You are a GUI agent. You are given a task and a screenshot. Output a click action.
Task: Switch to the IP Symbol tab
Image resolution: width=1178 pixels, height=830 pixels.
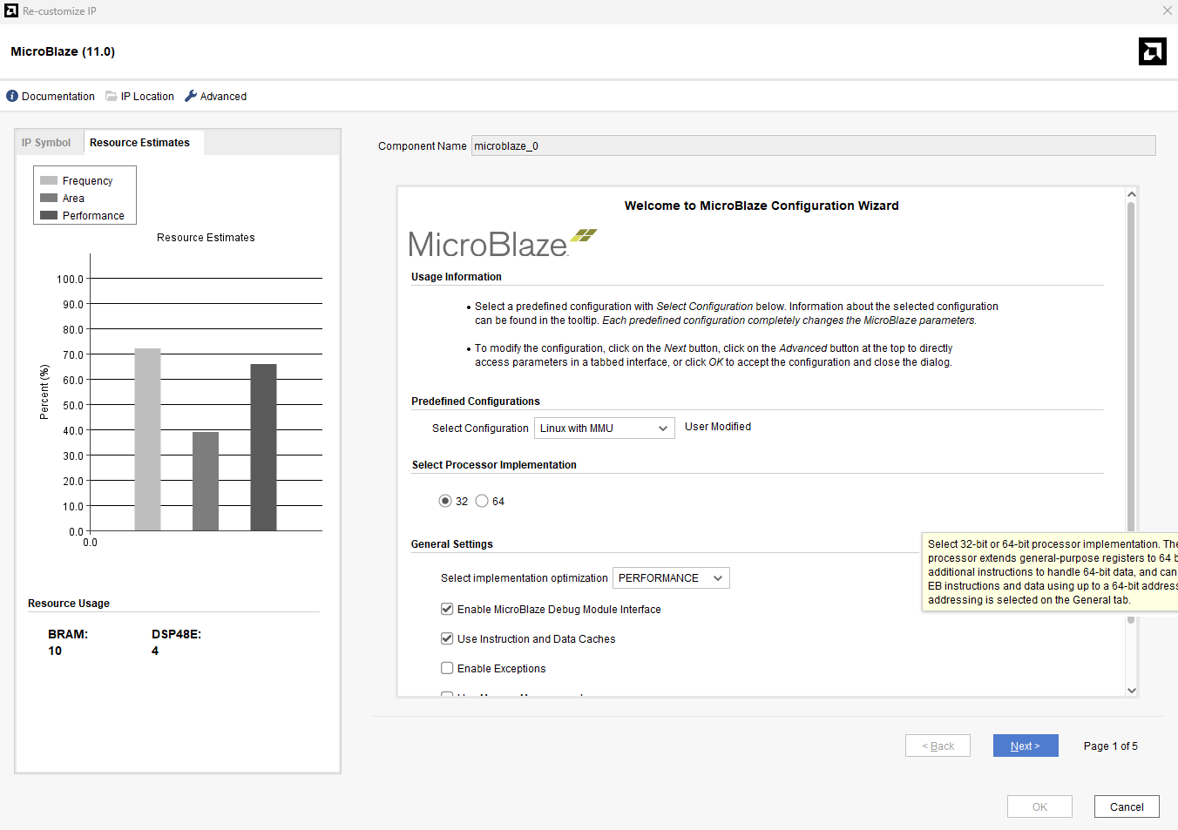tap(46, 143)
